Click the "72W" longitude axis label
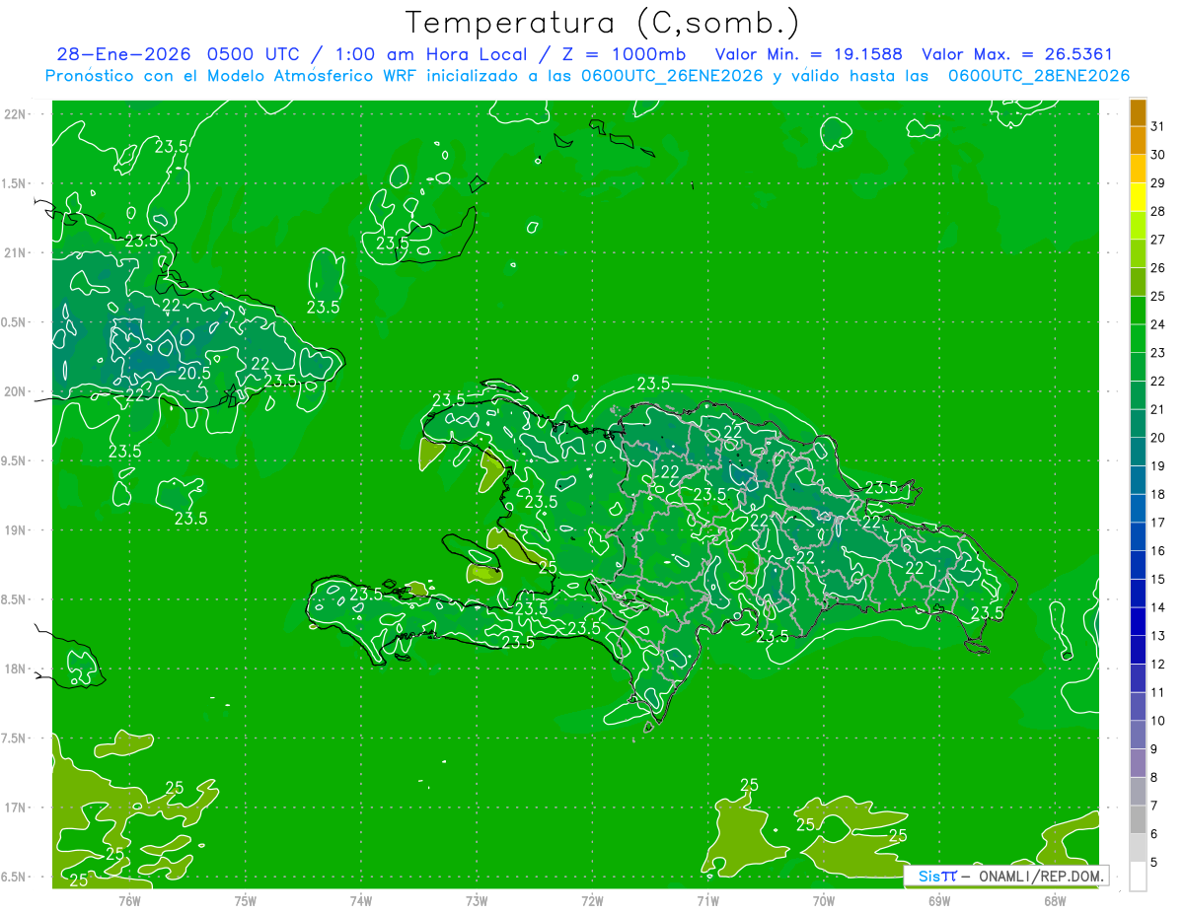Image resolution: width=1184 pixels, height=914 pixels. 592,901
